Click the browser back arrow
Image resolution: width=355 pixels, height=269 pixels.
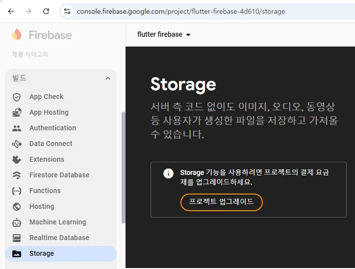point(11,11)
